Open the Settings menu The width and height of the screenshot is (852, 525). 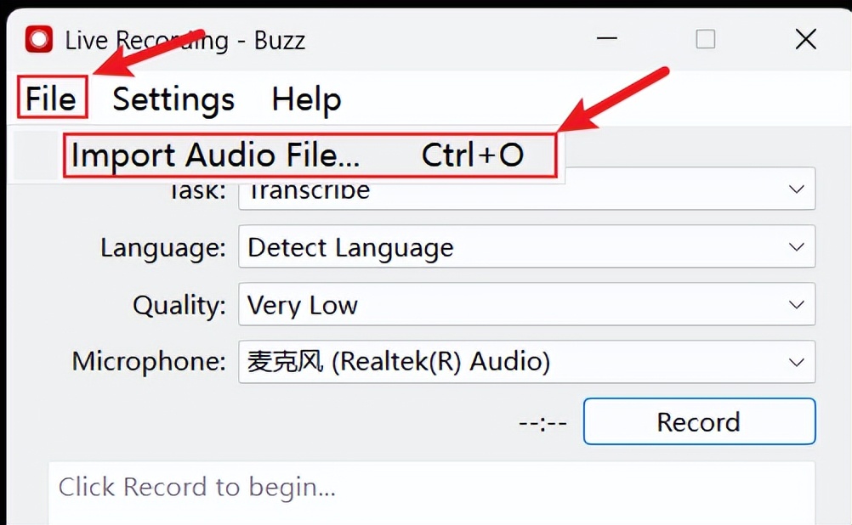(173, 99)
